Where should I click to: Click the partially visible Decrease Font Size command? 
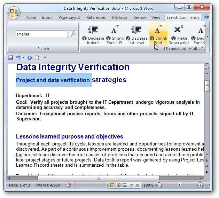coord(198,34)
